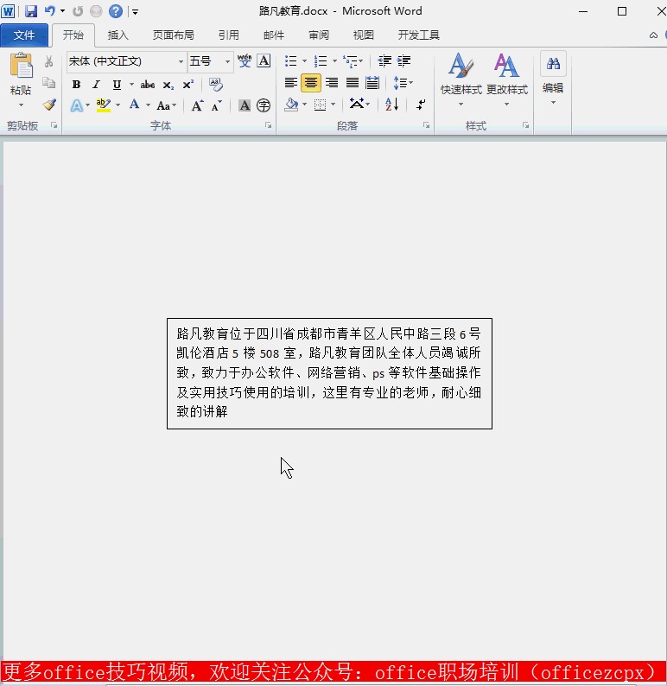The height and width of the screenshot is (686, 667).
Task: Click the subscript icon
Action: click(x=168, y=85)
